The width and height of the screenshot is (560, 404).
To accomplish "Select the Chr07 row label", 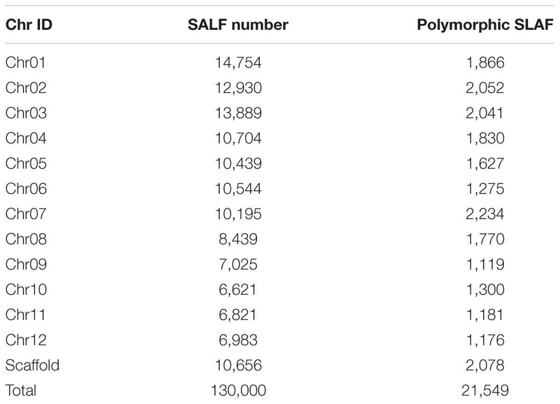I will (x=26, y=214).
